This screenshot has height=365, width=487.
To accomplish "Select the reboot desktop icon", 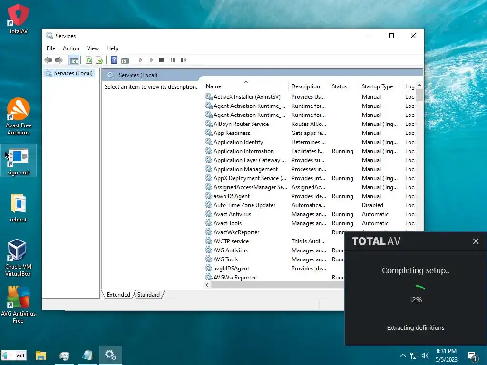I will [19, 208].
